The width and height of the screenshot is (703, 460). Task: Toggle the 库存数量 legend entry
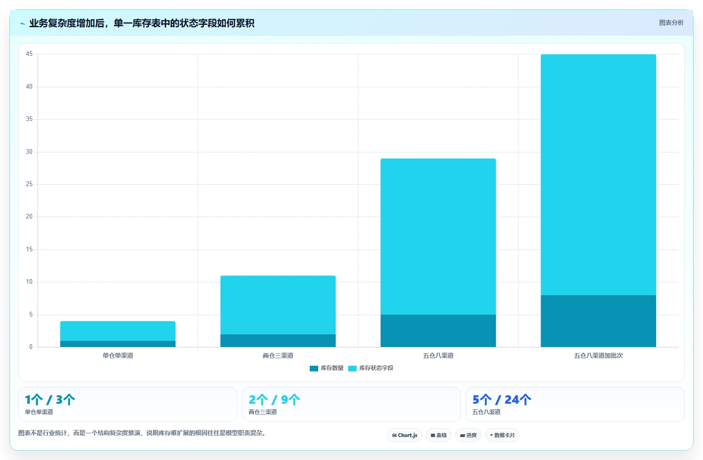(327, 368)
